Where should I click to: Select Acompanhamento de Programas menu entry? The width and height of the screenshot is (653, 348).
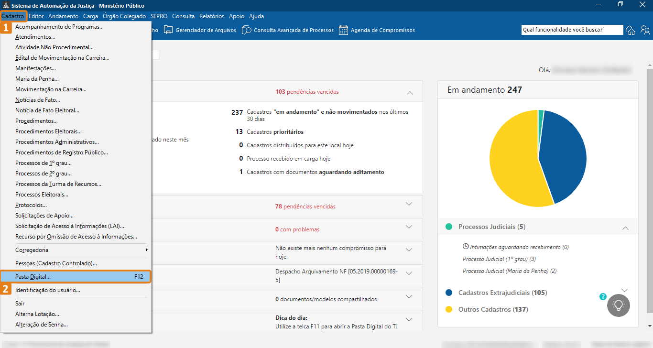pyautogui.click(x=76, y=27)
